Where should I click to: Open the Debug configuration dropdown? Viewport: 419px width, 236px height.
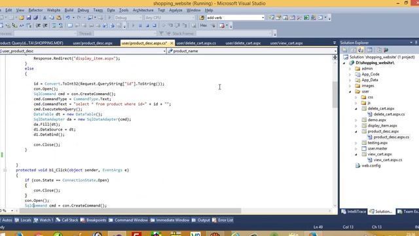140,18
